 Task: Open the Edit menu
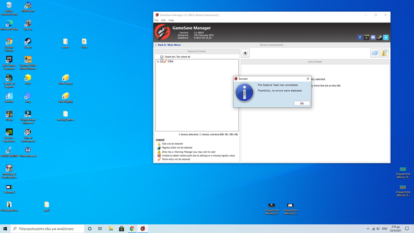pos(163,20)
